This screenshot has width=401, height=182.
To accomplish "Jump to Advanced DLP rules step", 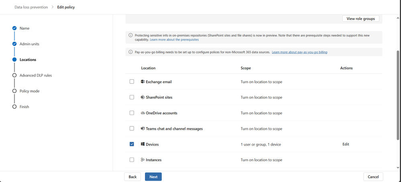I will 35,75.
